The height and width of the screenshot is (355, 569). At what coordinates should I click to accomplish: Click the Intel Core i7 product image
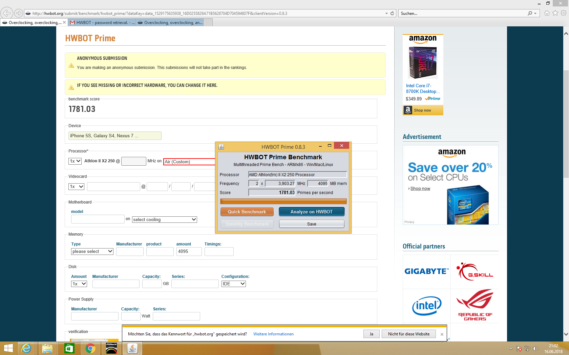423,63
